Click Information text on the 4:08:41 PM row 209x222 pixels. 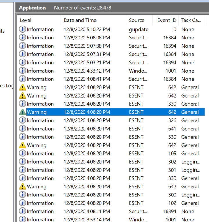point(40,79)
